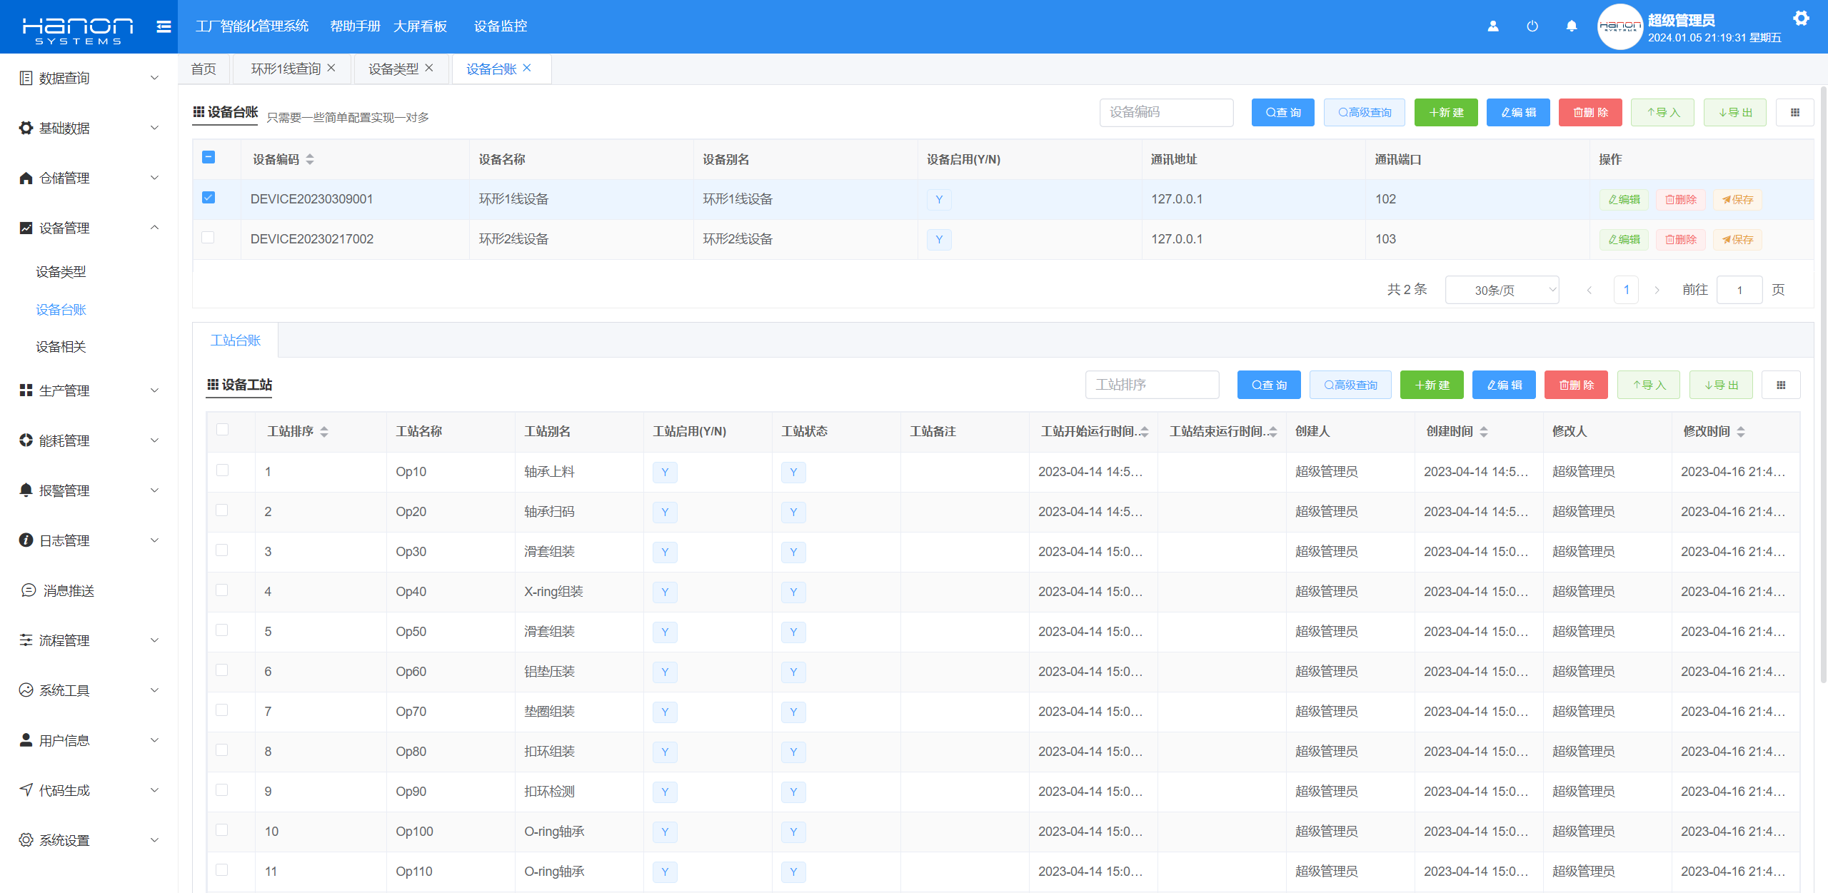Delete row DEVICE20230309001
The width and height of the screenshot is (1828, 893).
click(1681, 199)
